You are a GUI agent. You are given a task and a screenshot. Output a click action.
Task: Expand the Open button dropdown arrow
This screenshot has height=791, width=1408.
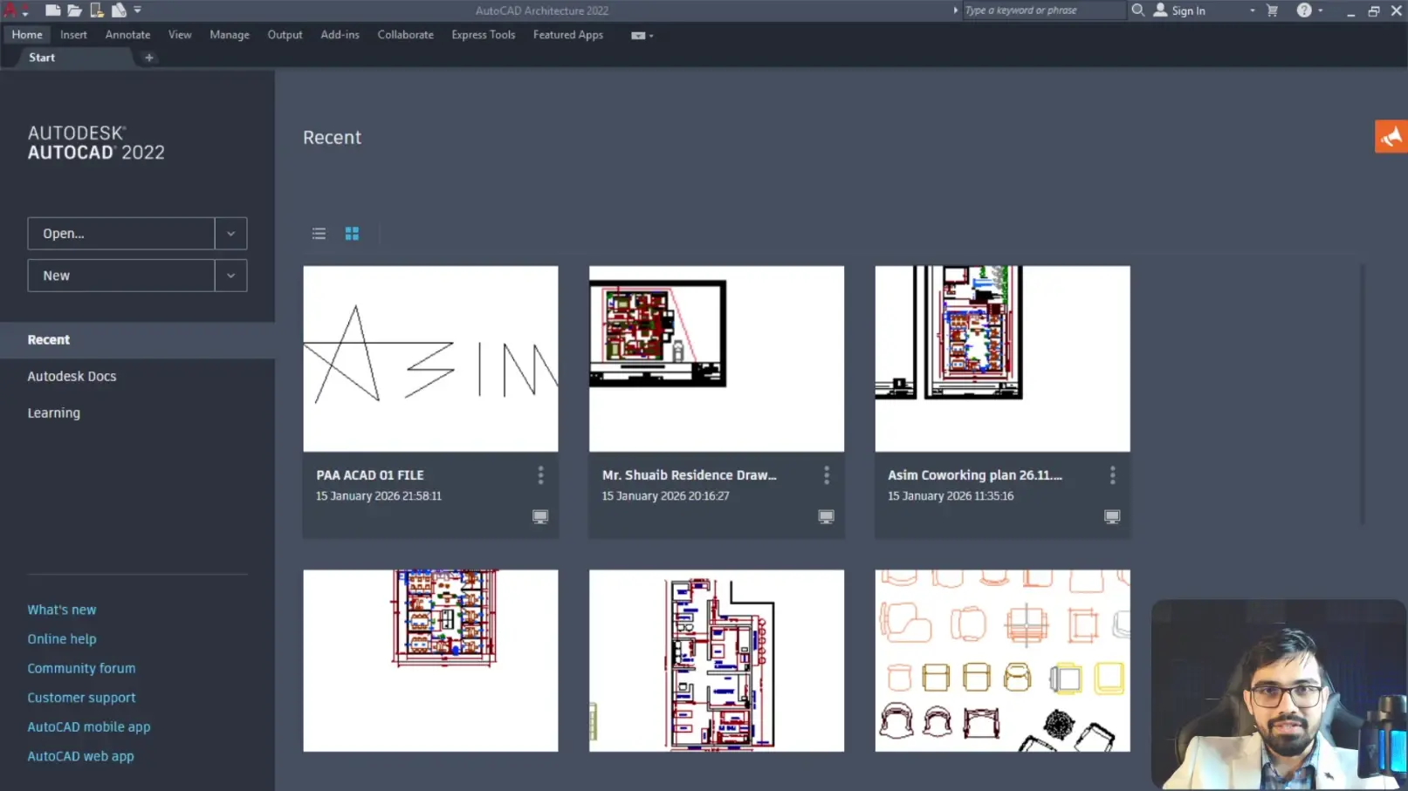(x=231, y=234)
